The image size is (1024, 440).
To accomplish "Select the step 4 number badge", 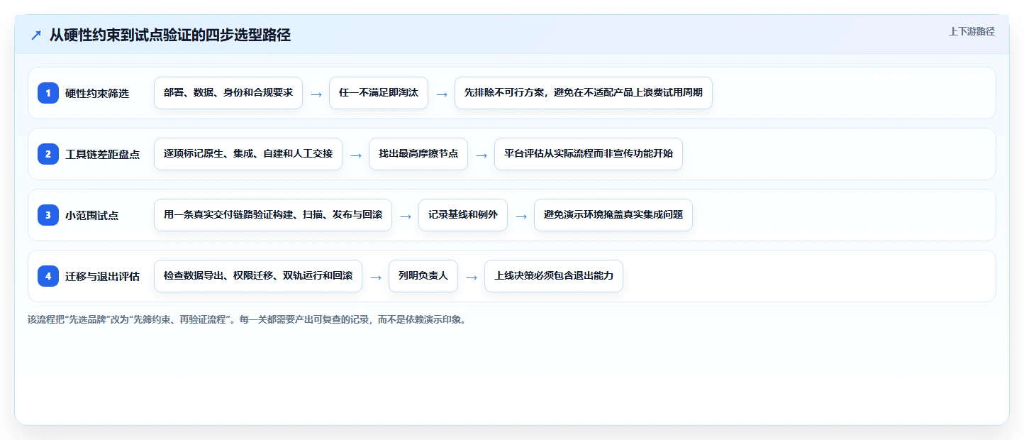I will click(48, 276).
